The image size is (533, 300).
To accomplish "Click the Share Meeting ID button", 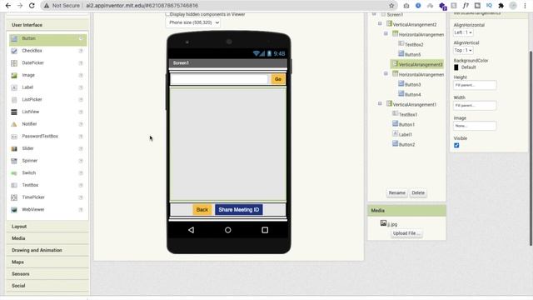I will [x=239, y=209].
